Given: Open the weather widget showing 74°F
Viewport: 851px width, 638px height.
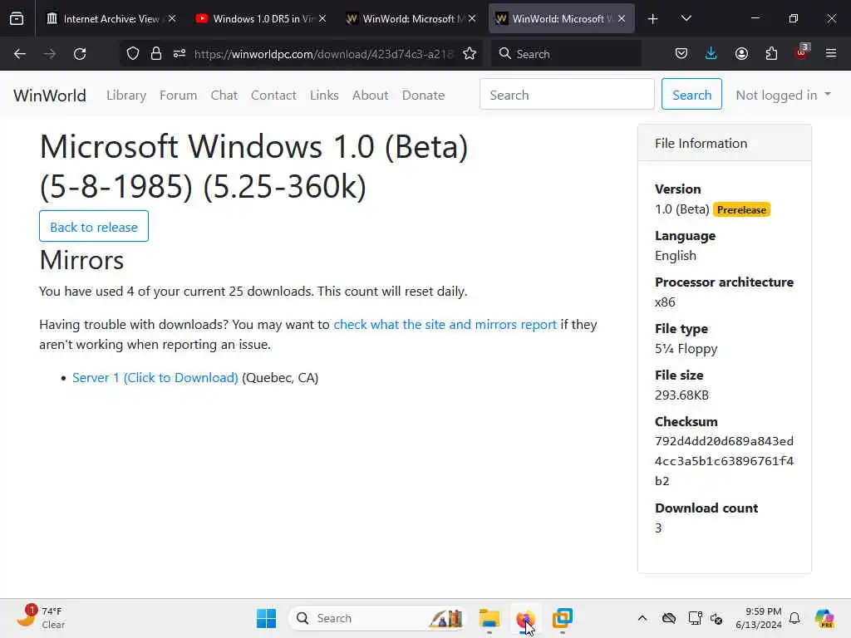Looking at the screenshot, I should pyautogui.click(x=41, y=618).
